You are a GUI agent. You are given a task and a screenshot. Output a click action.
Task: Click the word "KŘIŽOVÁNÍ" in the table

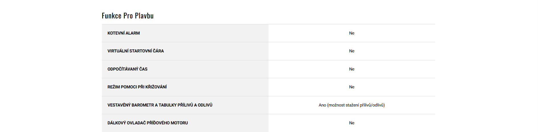156,87
